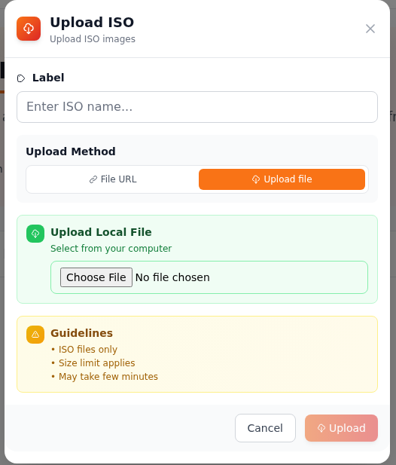Click the 'Upload Local File' heading

point(101,232)
